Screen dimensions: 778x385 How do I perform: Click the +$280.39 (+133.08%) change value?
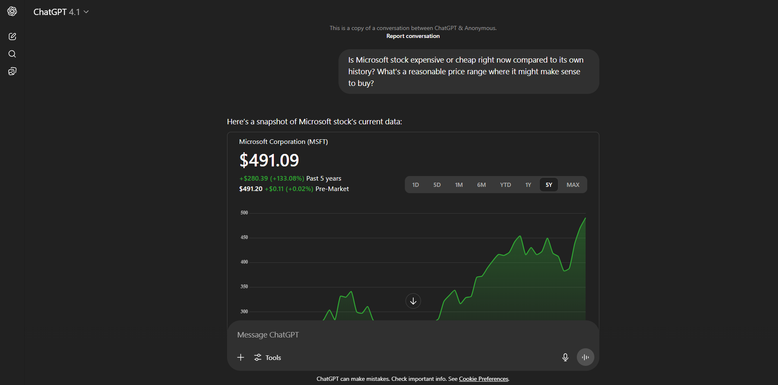pyautogui.click(x=272, y=179)
